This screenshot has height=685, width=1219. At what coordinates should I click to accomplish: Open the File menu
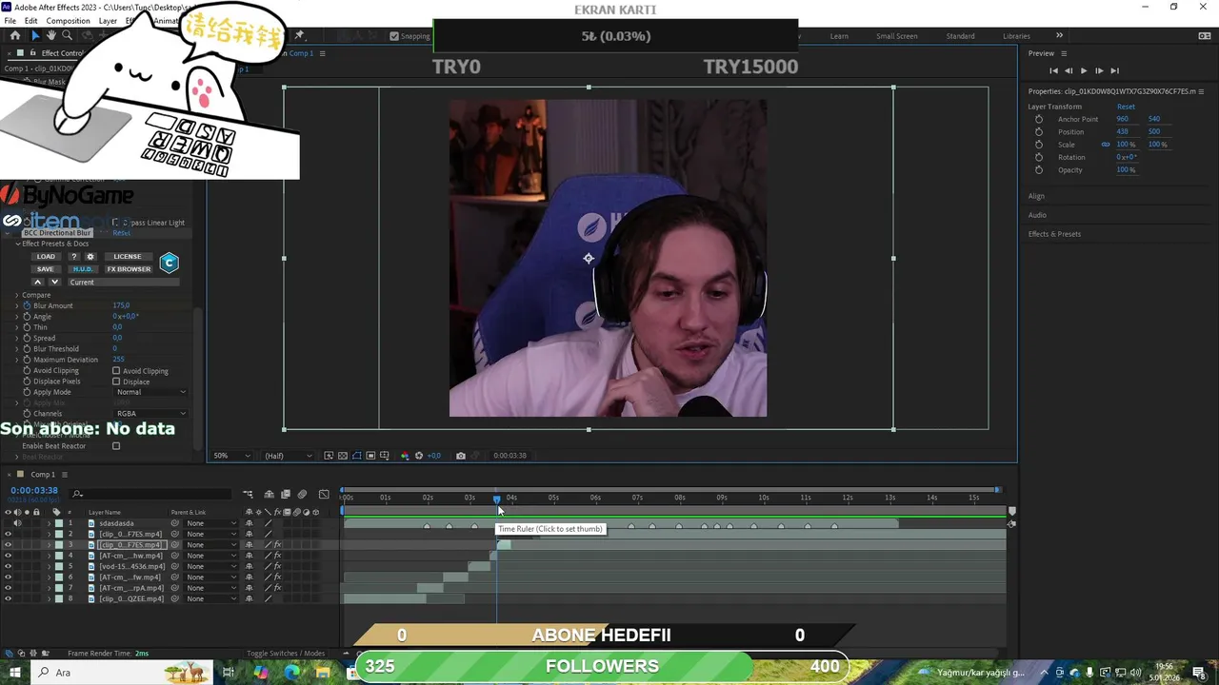10,21
